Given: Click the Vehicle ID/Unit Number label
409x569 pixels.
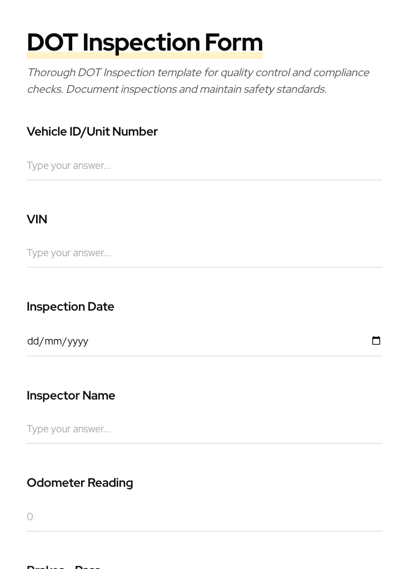Looking at the screenshot, I should (92, 132).
